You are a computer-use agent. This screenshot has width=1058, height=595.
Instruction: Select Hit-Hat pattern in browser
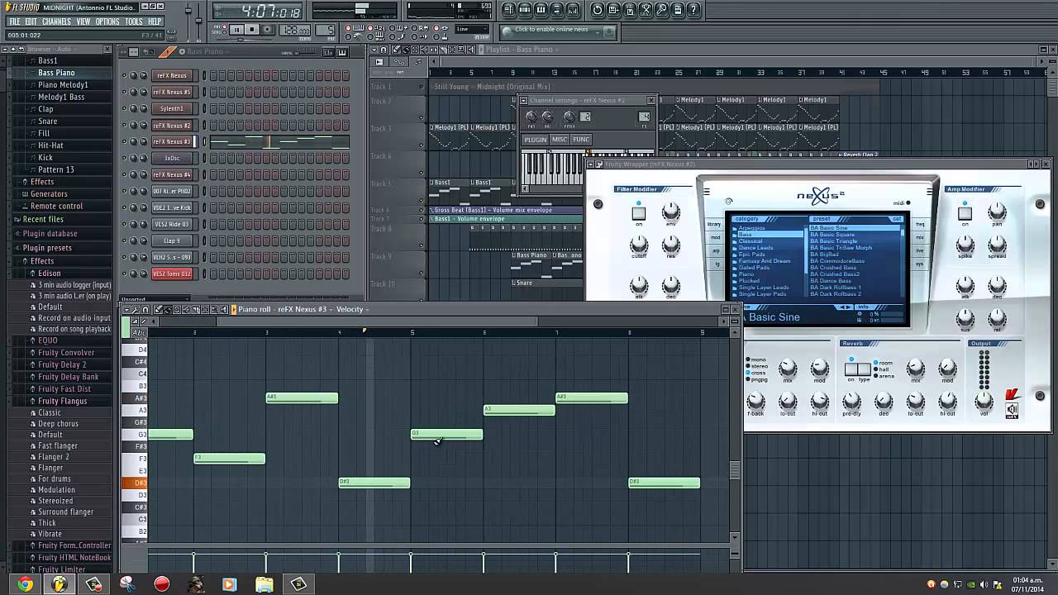click(50, 145)
